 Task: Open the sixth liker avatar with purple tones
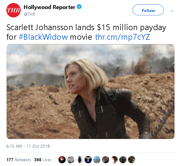pyautogui.click(x=106, y=160)
